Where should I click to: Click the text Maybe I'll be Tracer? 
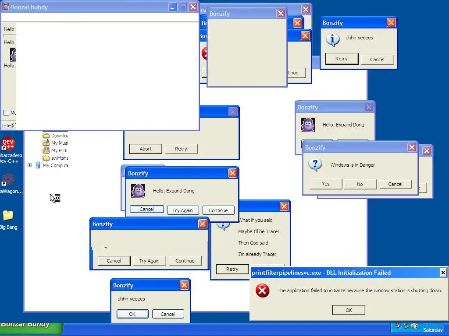(x=259, y=231)
